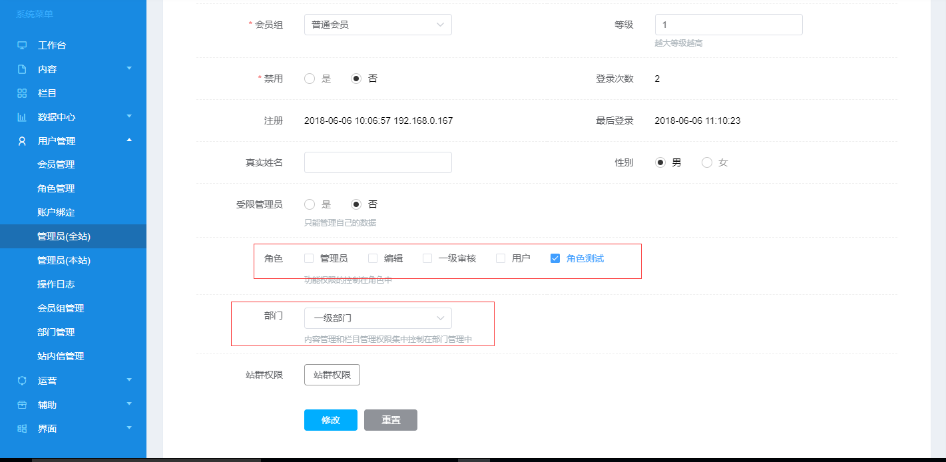Choose 女 for 性别

(707, 162)
